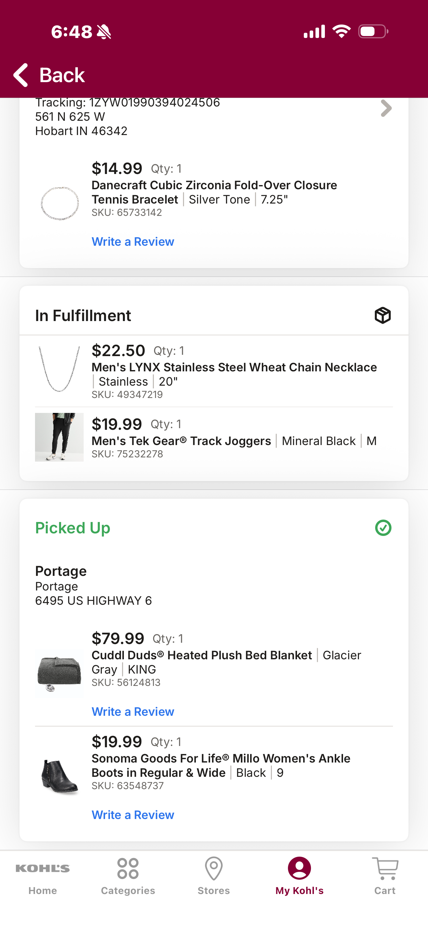
Task: Tap the green Picked Up checkmark icon
Action: (383, 528)
